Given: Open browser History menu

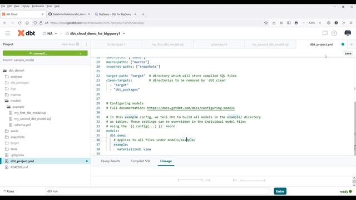Looking at the screenshot, I should pos(26,6).
